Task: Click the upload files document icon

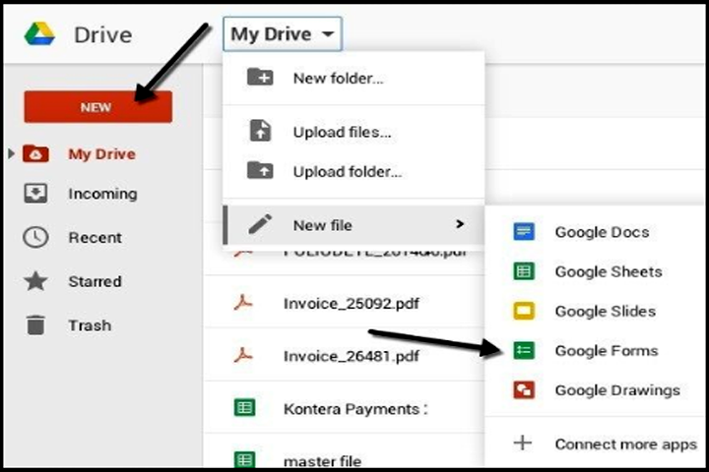Action: 260,131
